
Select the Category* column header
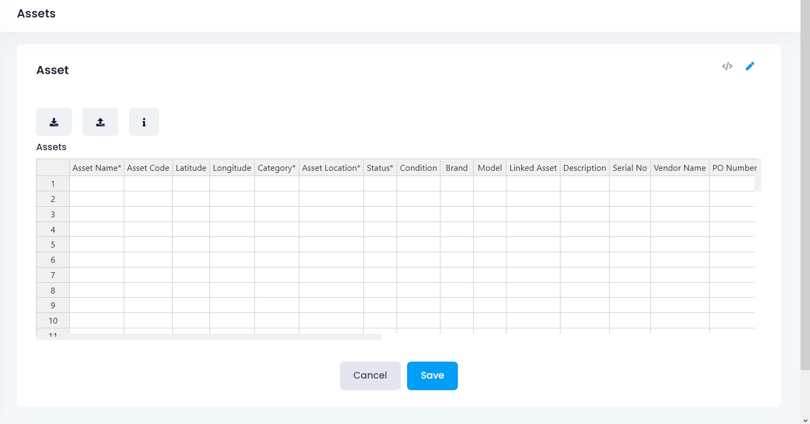click(x=277, y=168)
